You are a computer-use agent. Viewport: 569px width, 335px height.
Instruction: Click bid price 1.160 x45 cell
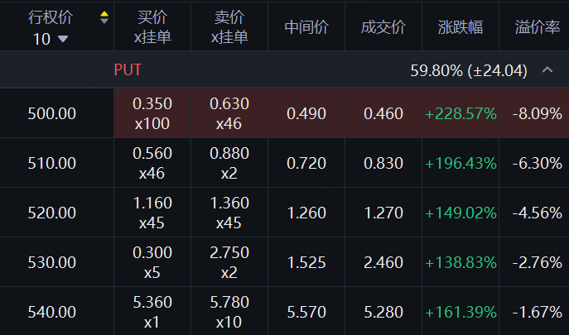(152, 213)
